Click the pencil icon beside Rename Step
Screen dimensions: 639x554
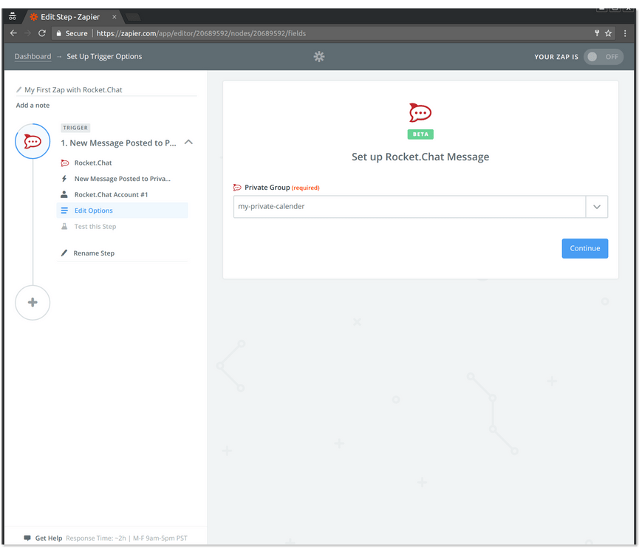coord(64,253)
